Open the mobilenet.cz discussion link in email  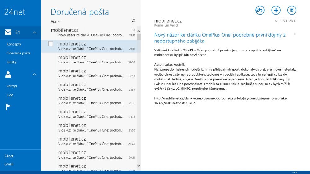(220, 101)
